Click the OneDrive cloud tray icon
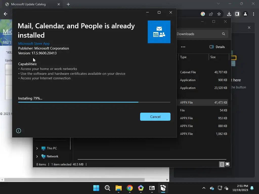 212,188
